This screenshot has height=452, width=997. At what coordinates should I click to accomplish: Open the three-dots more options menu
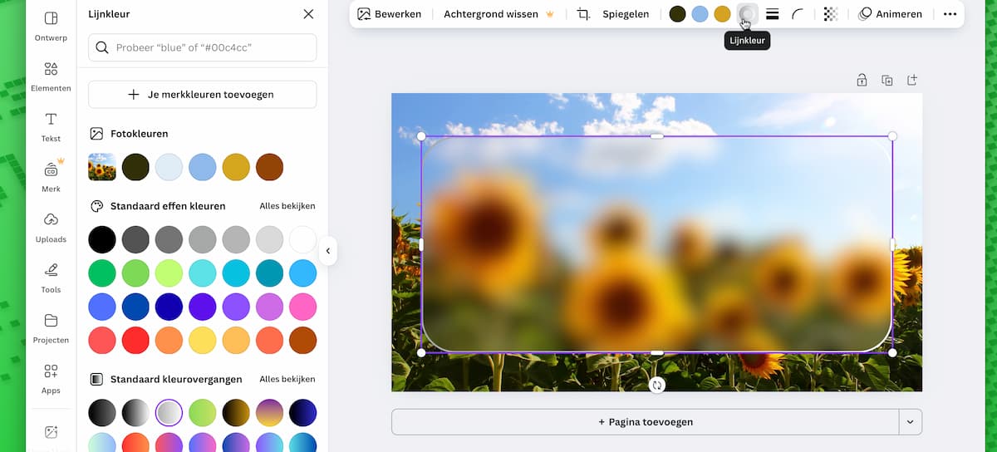950,14
